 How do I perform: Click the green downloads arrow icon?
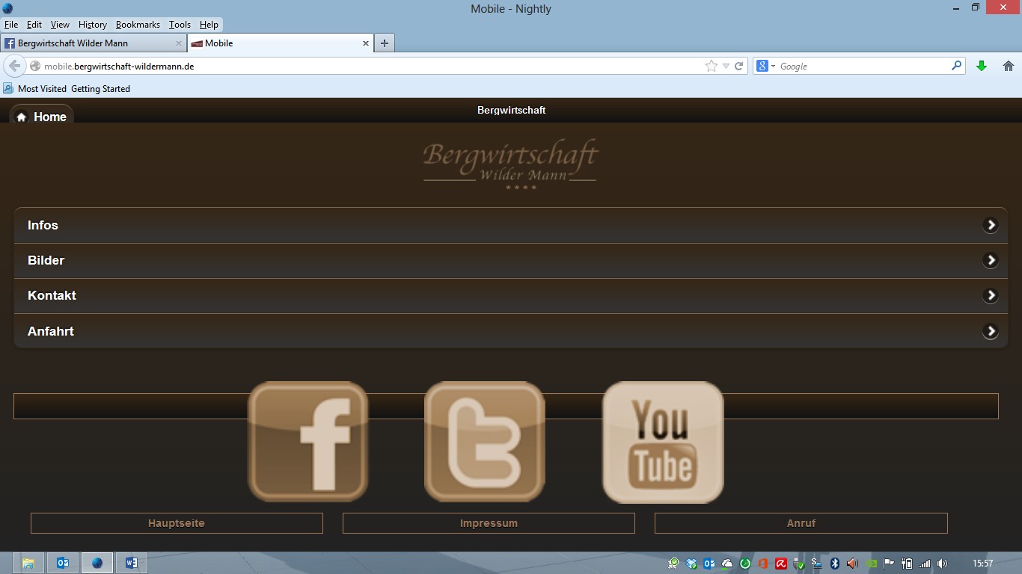click(x=982, y=66)
